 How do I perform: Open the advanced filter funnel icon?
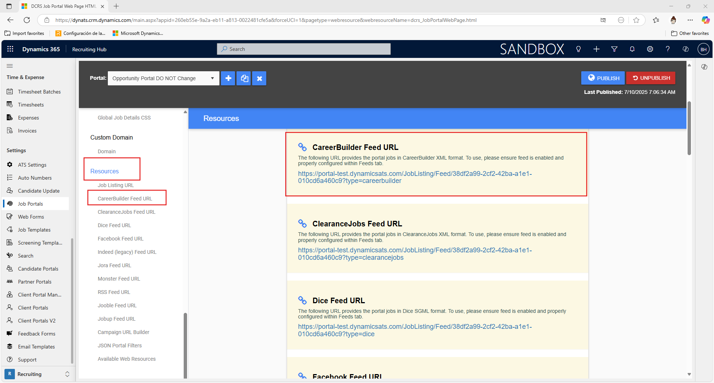coord(614,49)
